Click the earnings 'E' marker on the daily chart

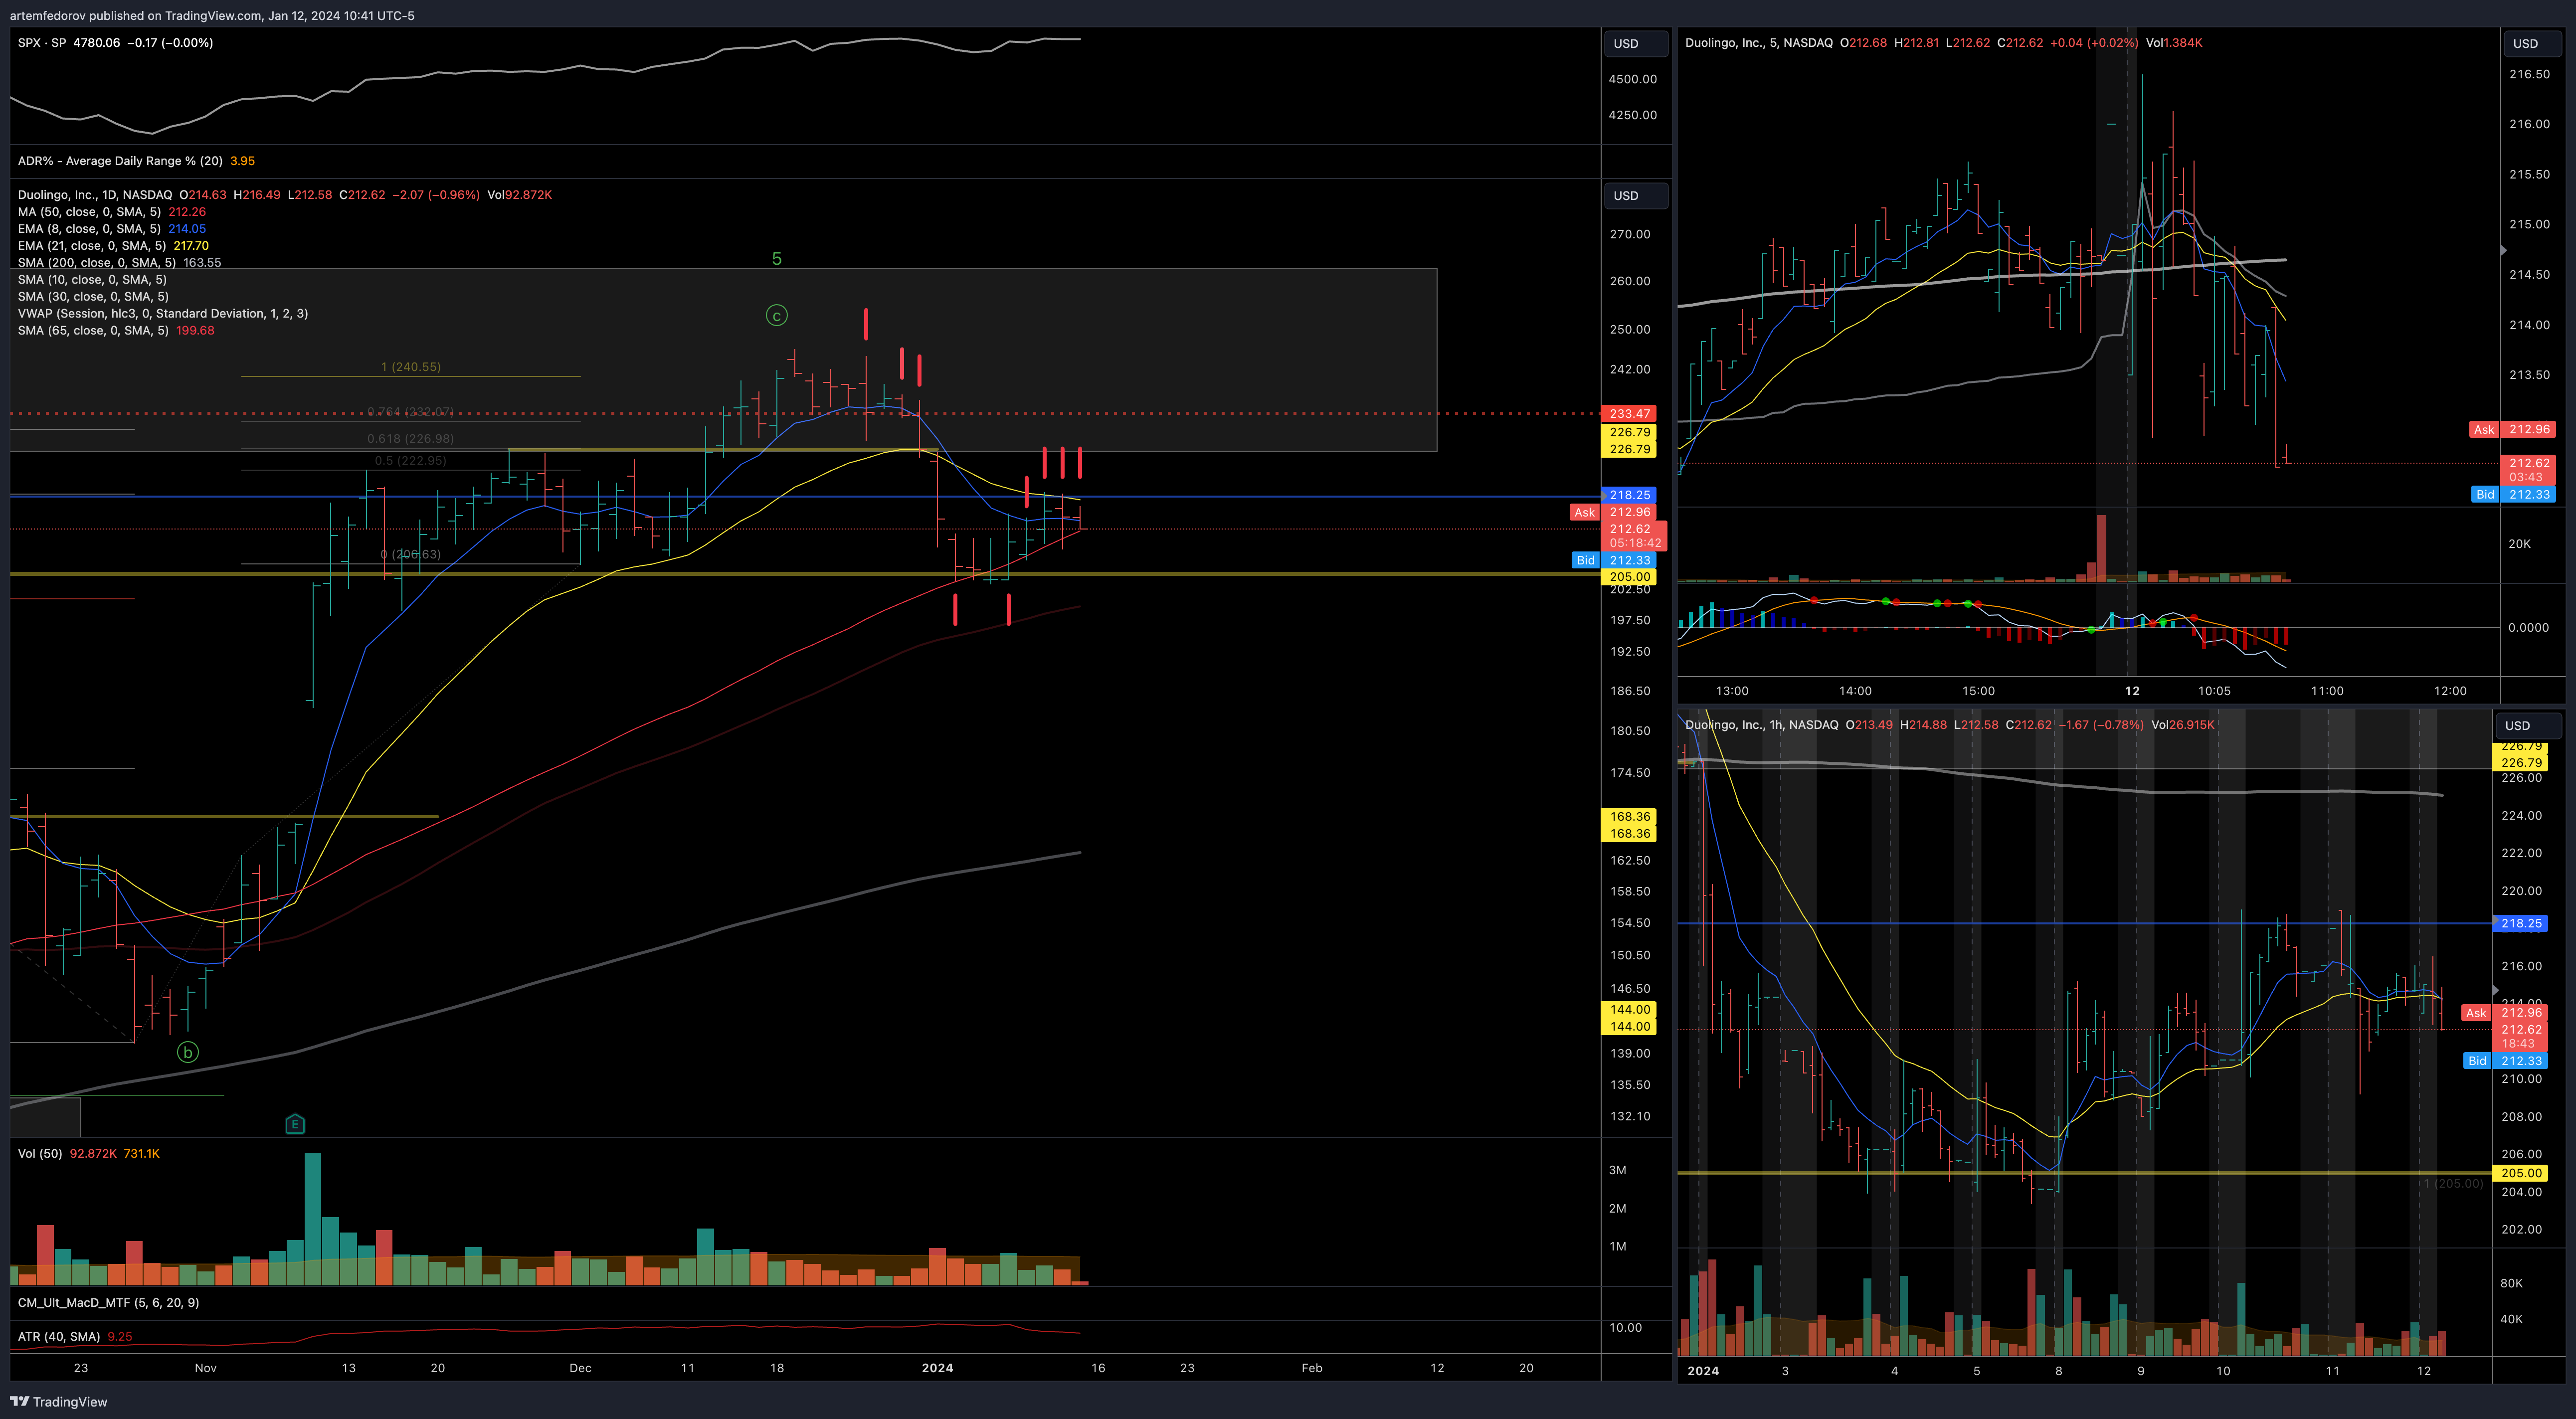[x=295, y=1124]
